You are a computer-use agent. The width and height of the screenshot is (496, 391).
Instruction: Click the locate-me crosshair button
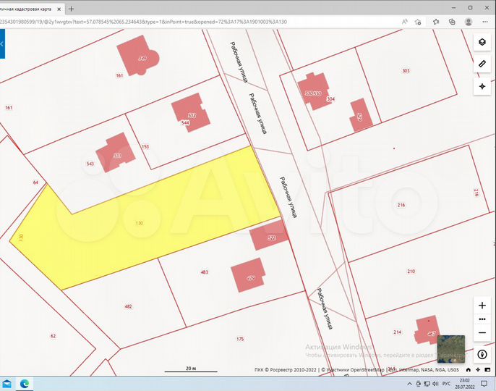[482, 87]
